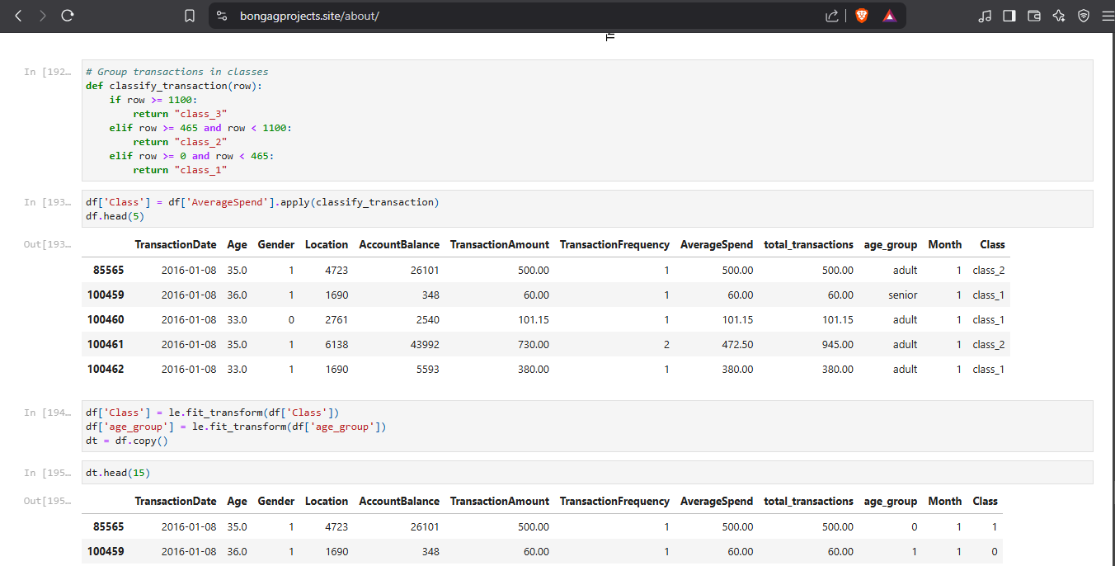Click the In [193 prompt label

(x=47, y=202)
